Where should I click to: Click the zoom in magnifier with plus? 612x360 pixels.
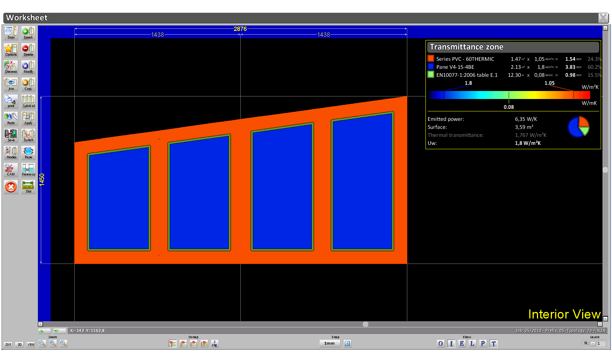click(x=63, y=343)
